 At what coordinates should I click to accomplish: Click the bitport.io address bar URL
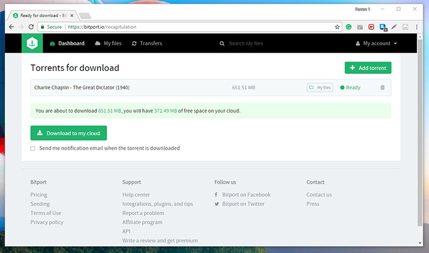coord(102,27)
